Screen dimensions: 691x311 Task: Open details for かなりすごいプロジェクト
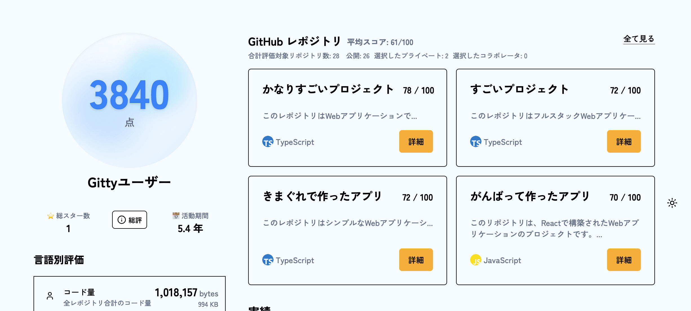click(416, 141)
